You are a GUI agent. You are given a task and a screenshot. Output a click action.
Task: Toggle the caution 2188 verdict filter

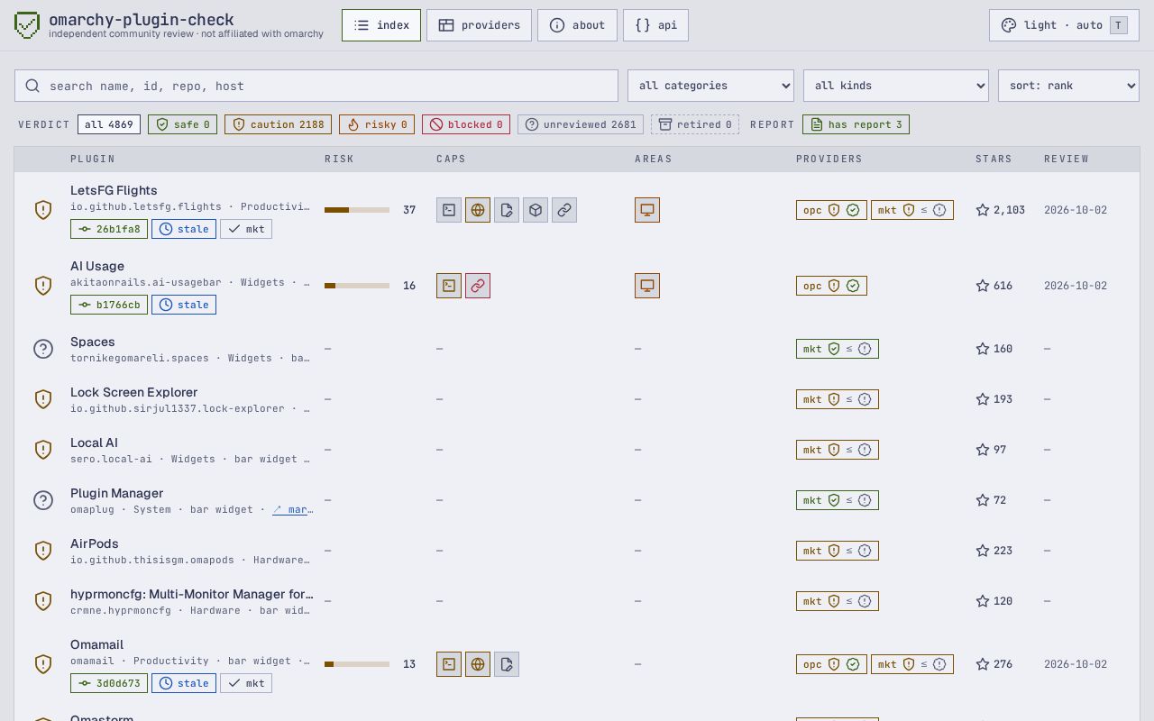(278, 124)
